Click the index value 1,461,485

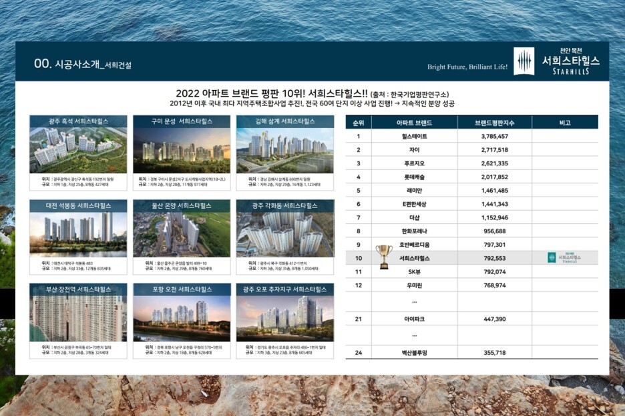(x=494, y=190)
